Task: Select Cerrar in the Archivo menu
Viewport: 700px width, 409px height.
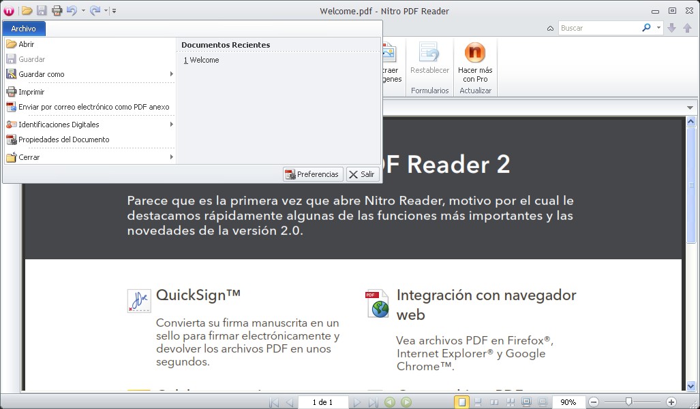Action: click(x=90, y=157)
